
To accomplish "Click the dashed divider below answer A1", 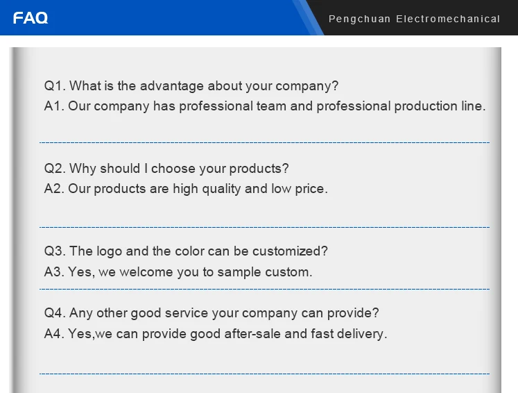I will tap(264, 142).
